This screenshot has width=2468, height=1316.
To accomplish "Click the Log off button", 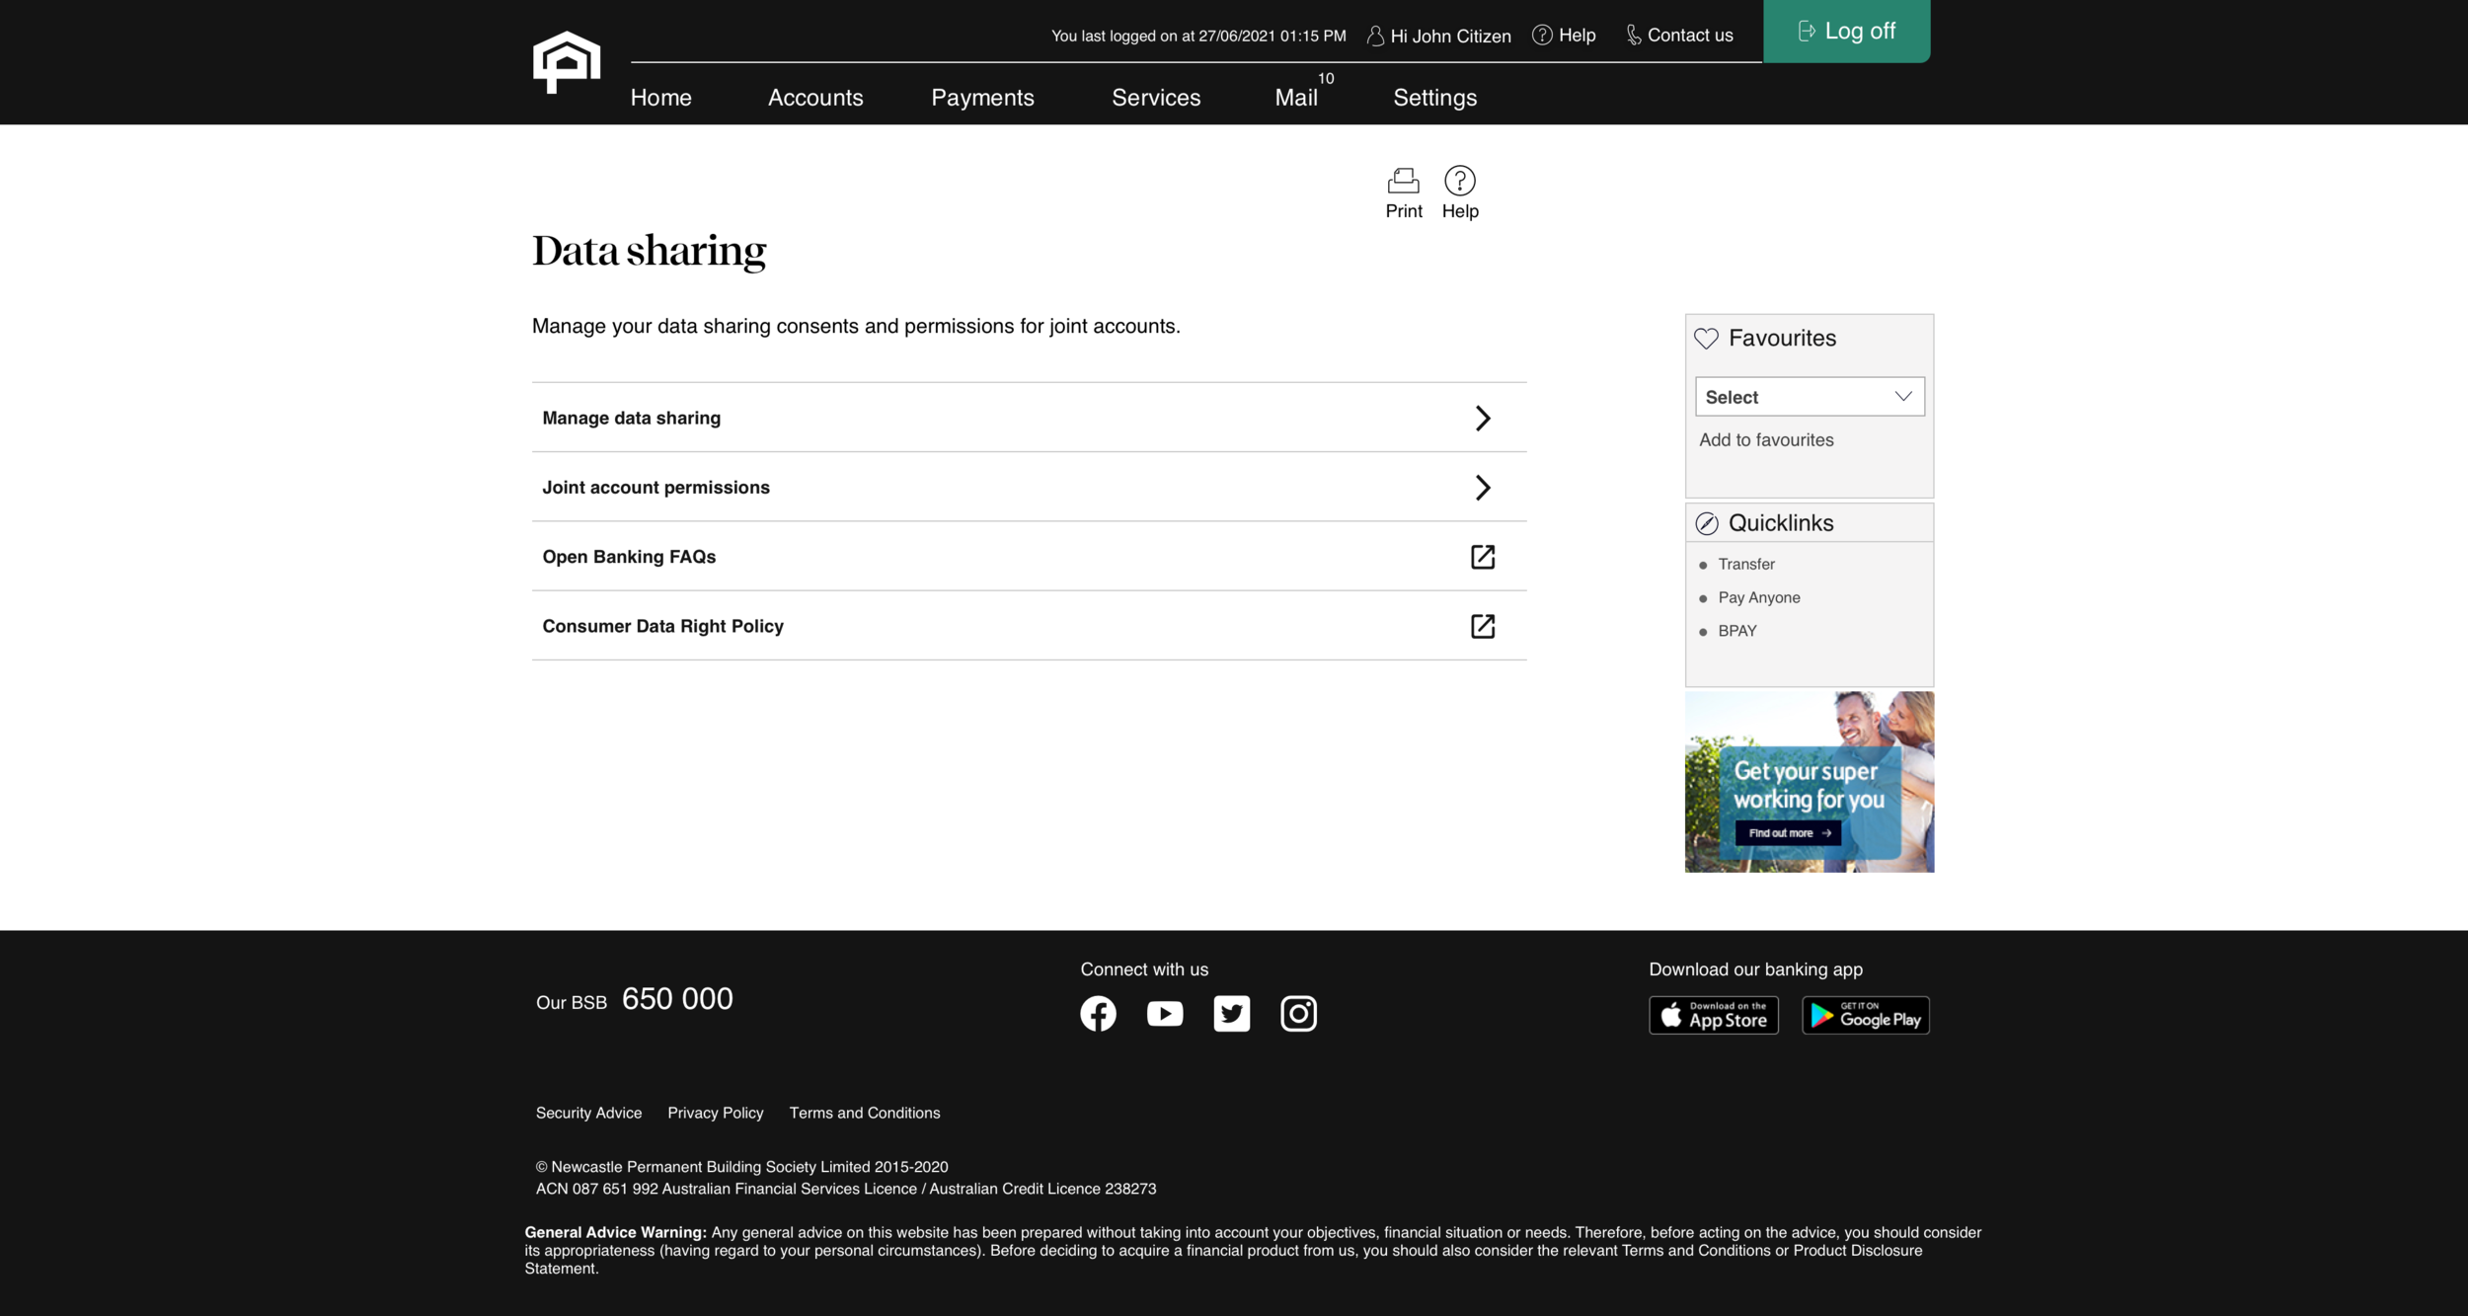I will 1846,32.
